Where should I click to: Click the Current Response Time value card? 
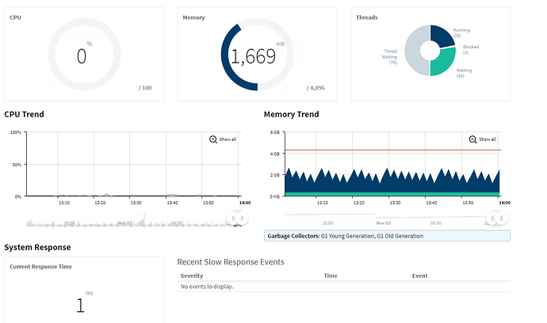[x=84, y=290]
